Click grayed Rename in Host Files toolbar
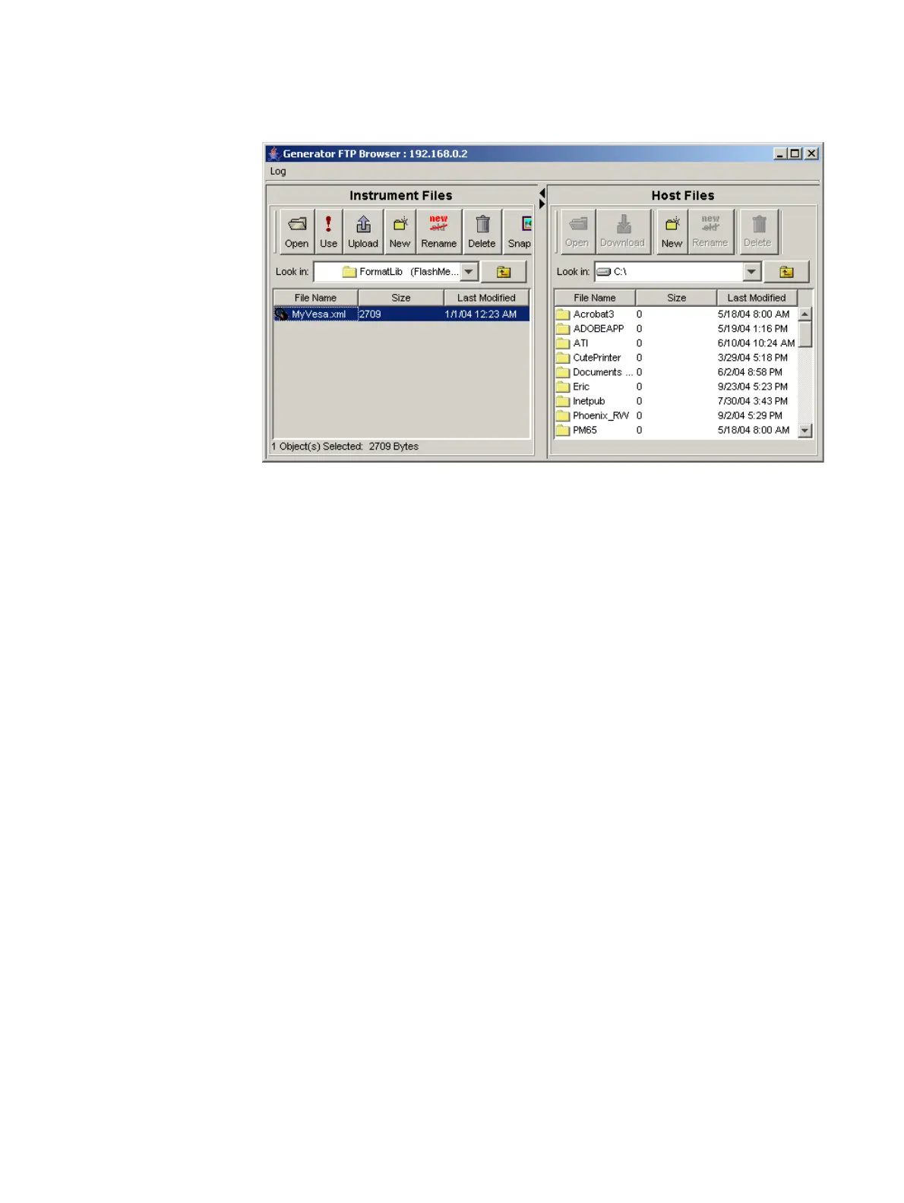 710,232
